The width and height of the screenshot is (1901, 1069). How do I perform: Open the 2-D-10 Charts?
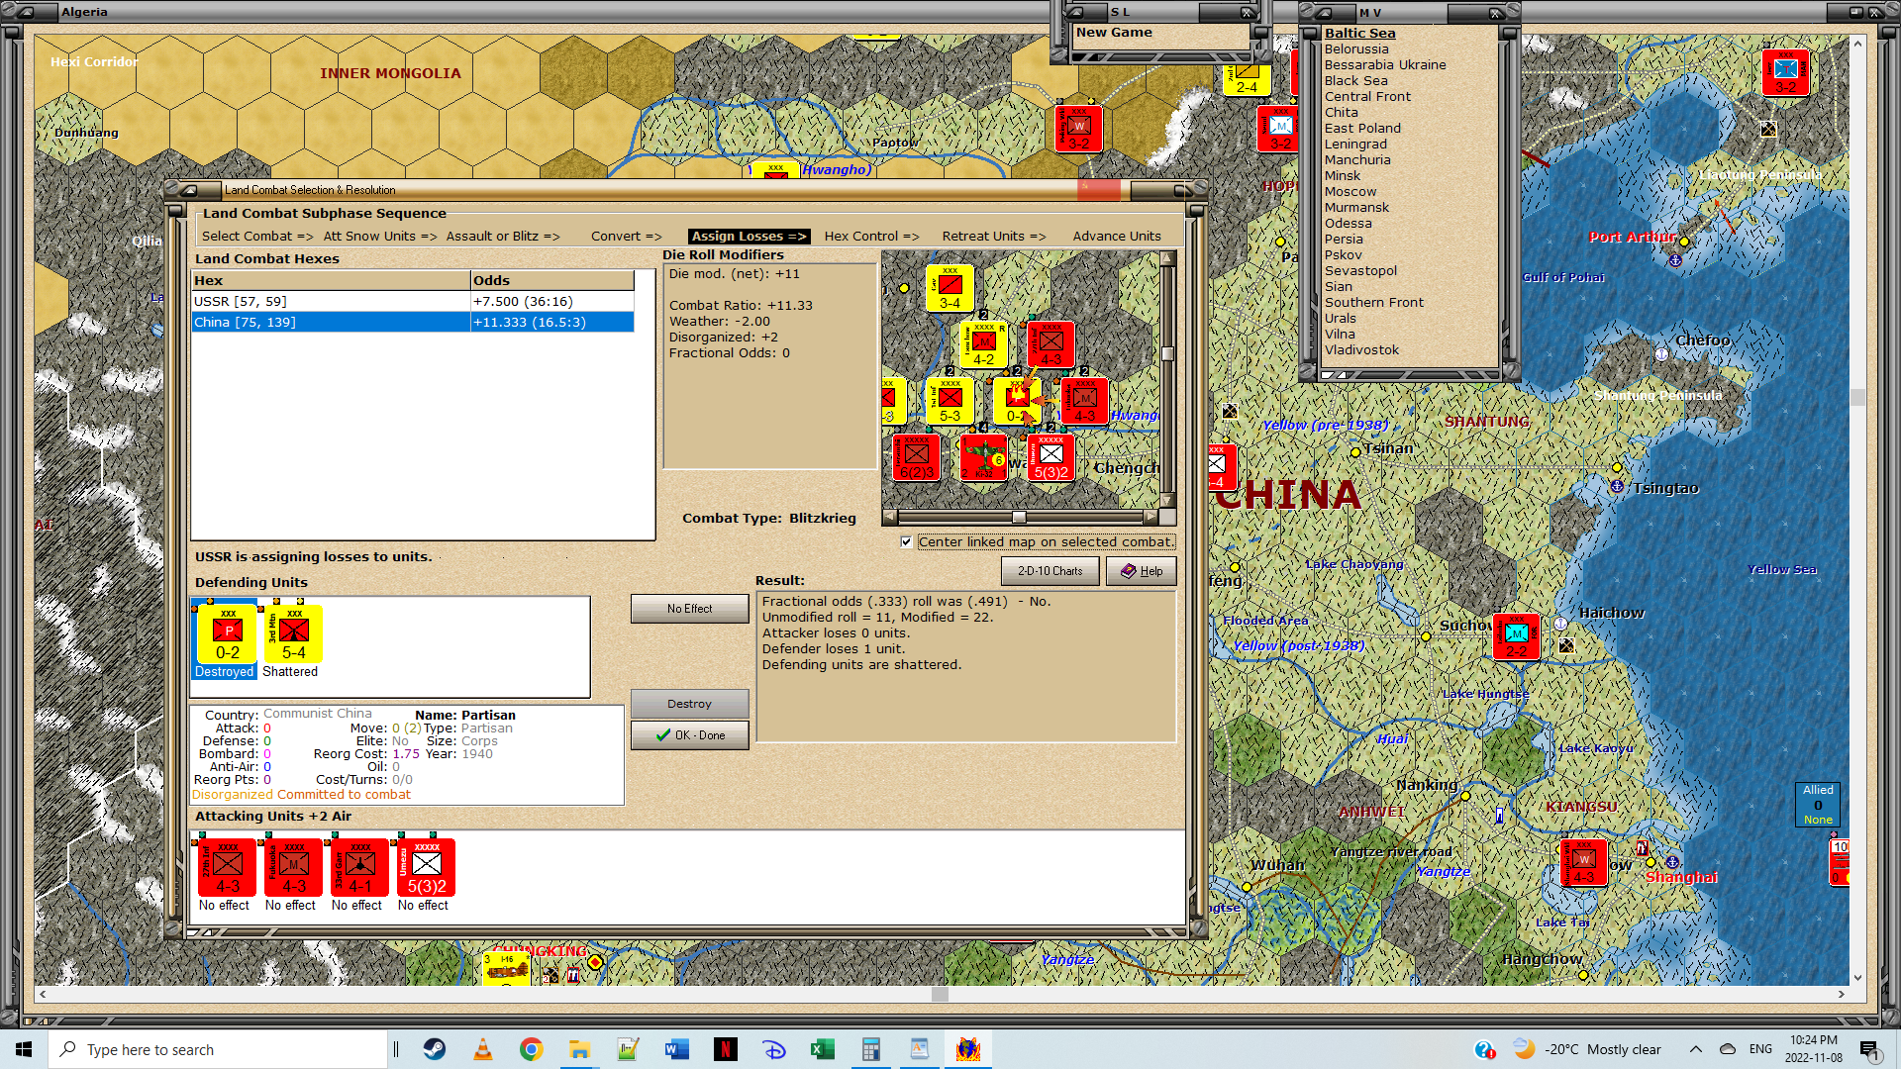[1050, 571]
